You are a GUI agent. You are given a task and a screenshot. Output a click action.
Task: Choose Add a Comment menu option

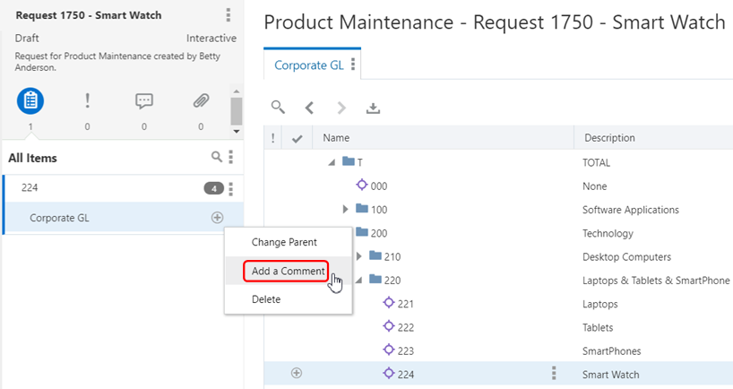click(288, 271)
